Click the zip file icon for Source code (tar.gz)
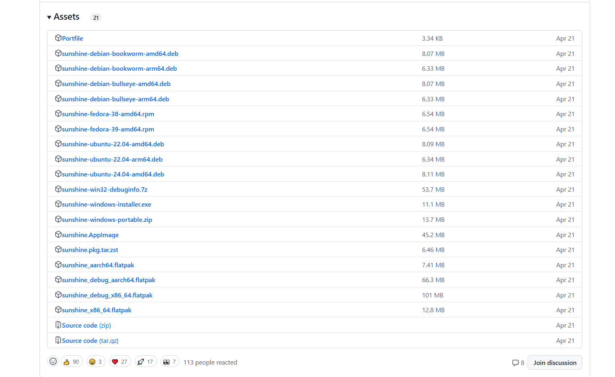This screenshot has height=377, width=615. coord(58,340)
